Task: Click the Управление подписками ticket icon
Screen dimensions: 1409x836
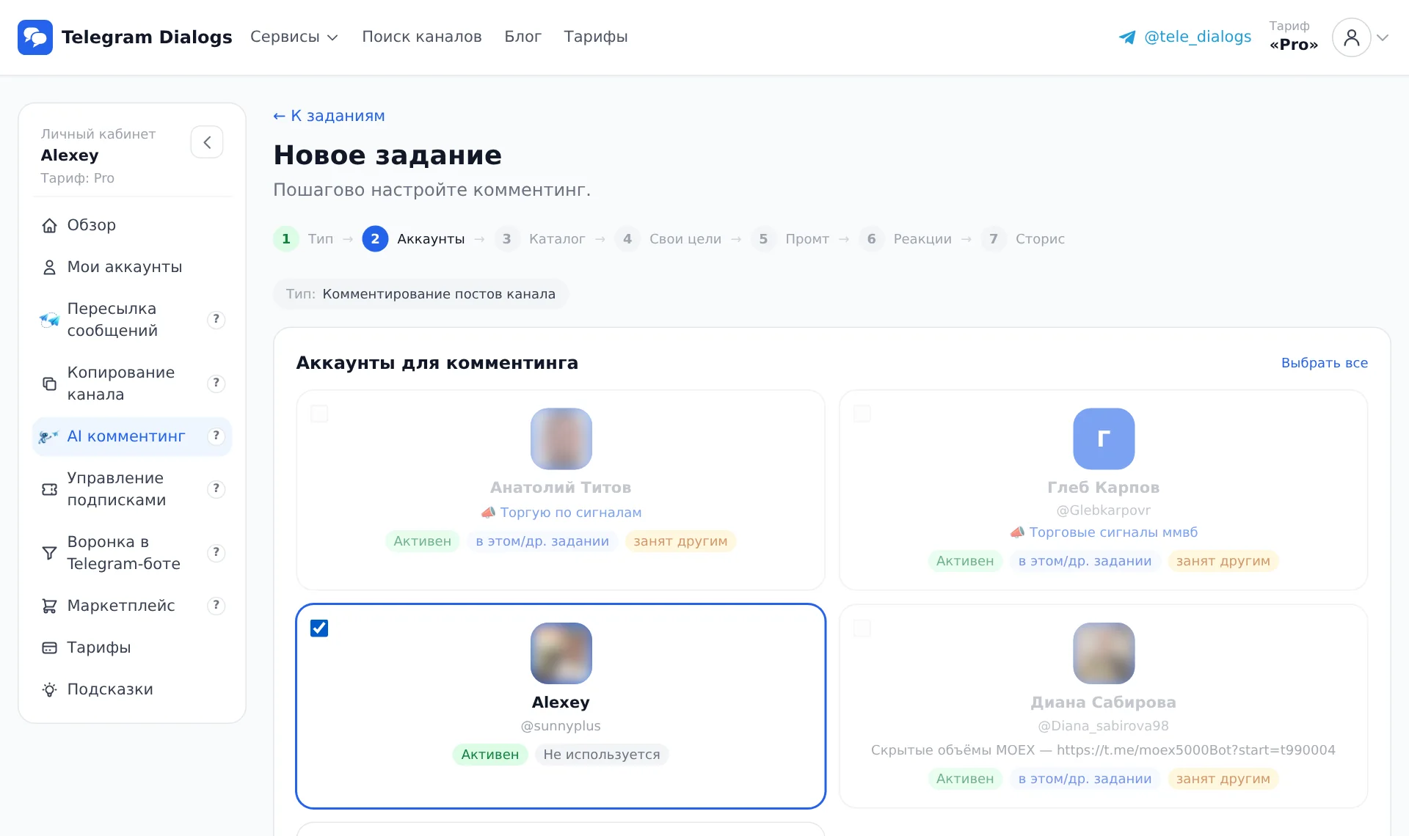Action: [x=49, y=489]
